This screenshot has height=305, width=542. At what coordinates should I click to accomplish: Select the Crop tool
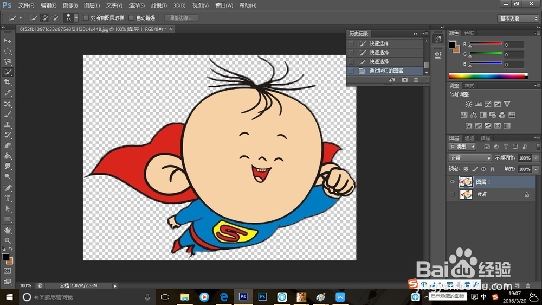coord(7,82)
